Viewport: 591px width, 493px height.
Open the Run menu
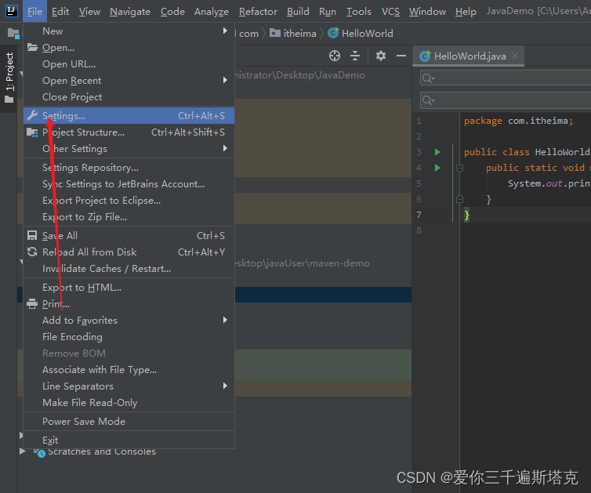(328, 12)
